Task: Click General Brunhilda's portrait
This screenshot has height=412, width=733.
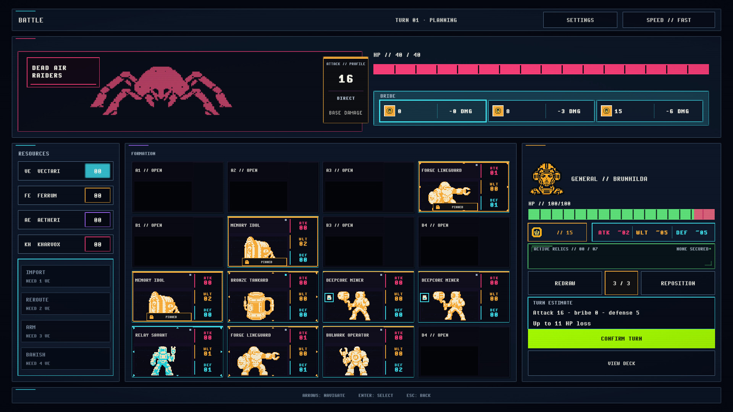Action: [547, 179]
